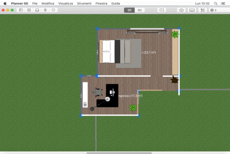Click the horizontal scrollbar at bottom
This screenshot has width=230, height=154.
[x=119, y=153]
